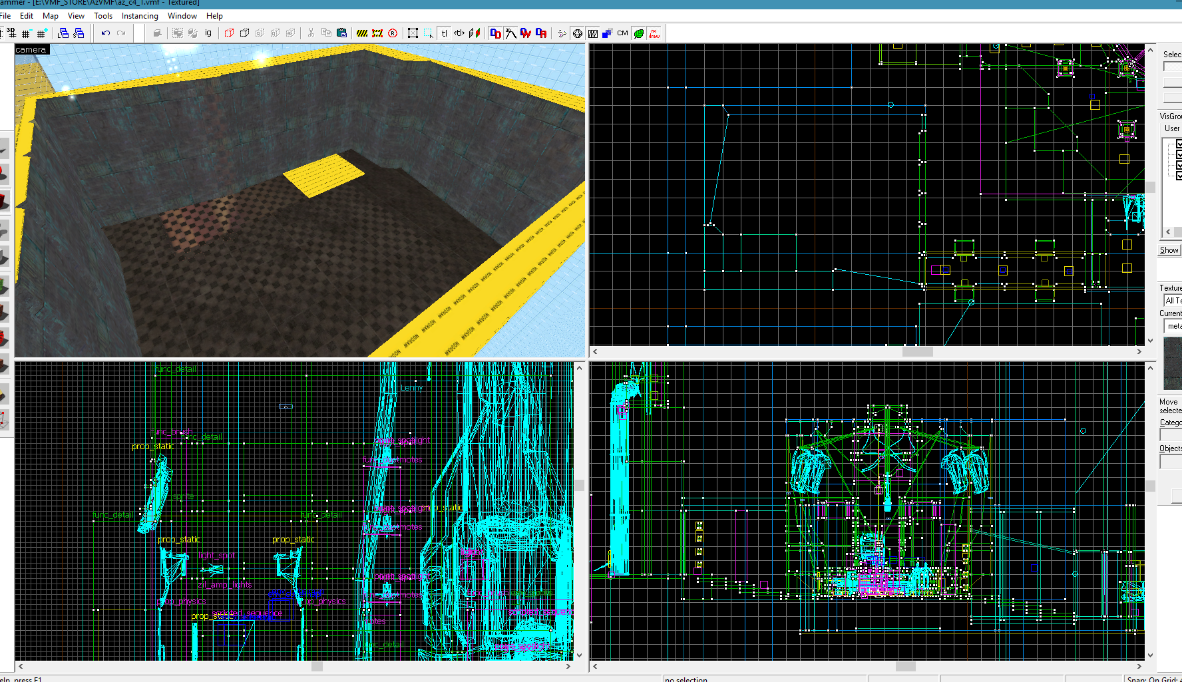Click the redo arrow icon
Viewport: 1182px width, 682px height.
tap(121, 33)
